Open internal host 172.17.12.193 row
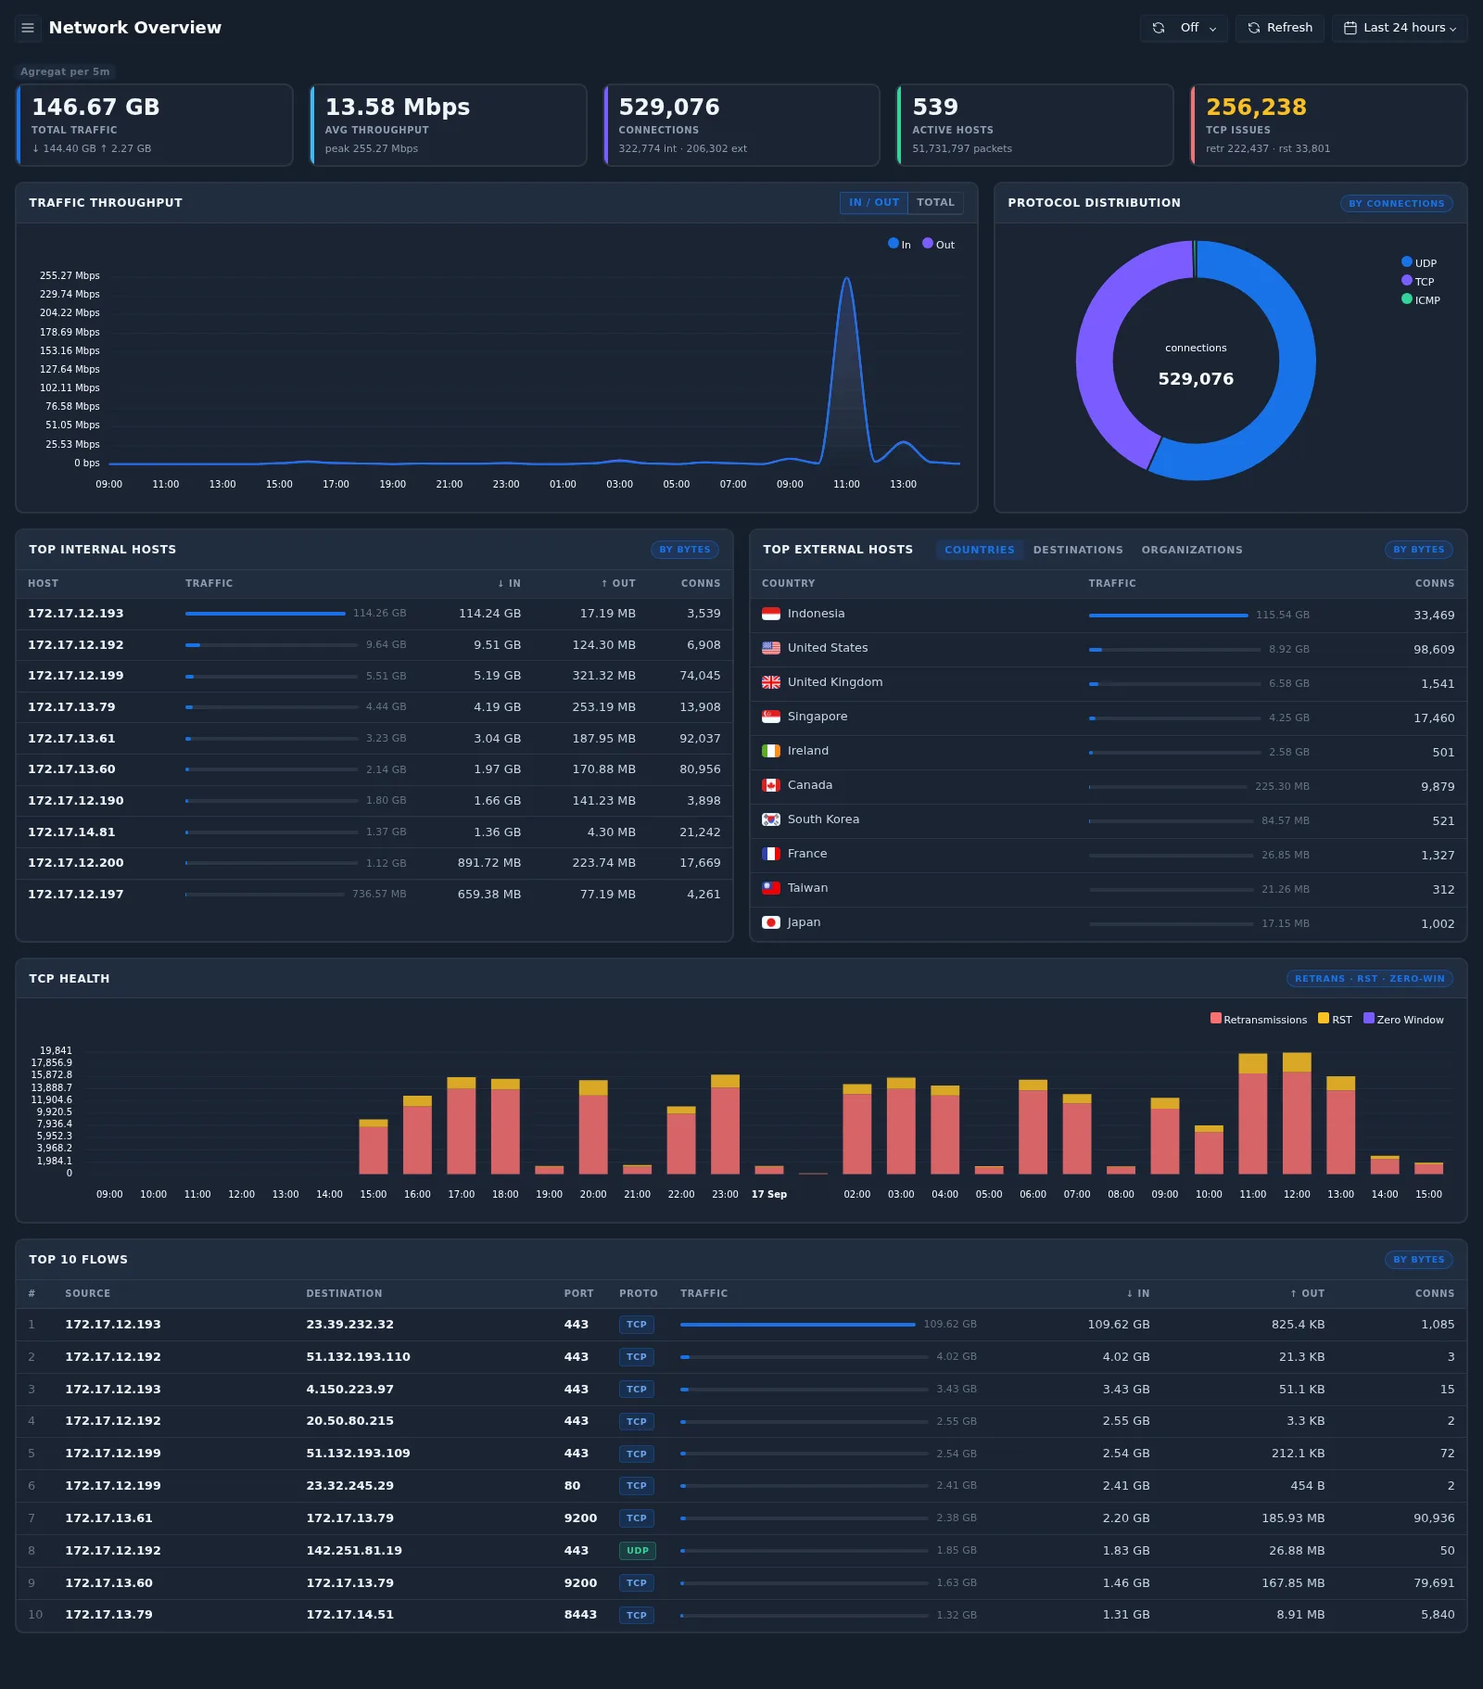 [x=374, y=614]
